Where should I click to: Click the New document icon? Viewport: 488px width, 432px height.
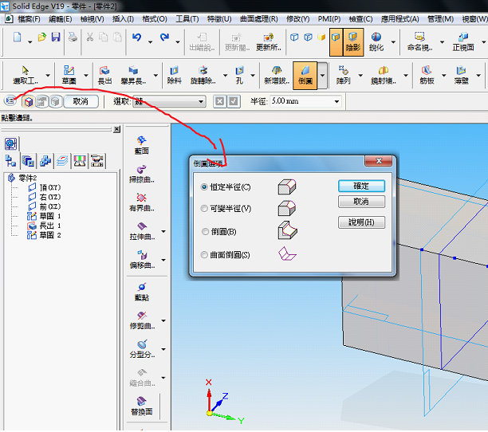point(17,37)
